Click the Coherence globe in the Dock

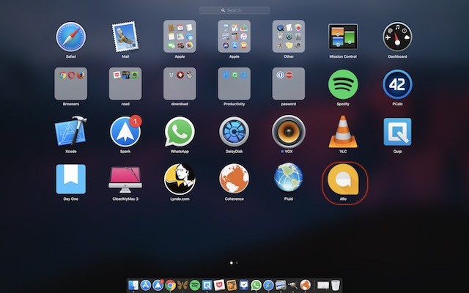305,285
